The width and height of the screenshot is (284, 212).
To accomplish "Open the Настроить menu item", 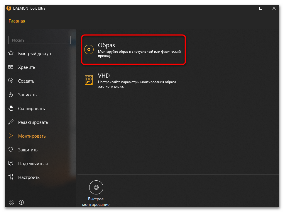I will tap(29, 177).
